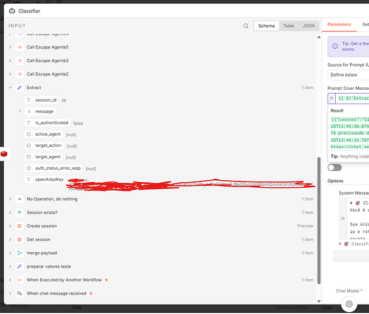This screenshot has width=369, height=314.
Task: Click the Chat tab in bottom bar
Action: [x=76, y=307]
